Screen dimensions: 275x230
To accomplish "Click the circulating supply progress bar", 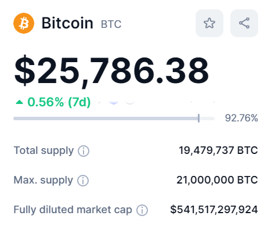I will pos(114,118).
